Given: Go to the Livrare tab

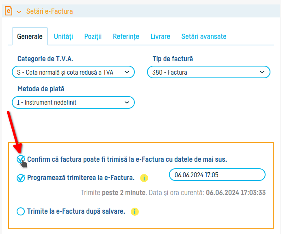Looking at the screenshot, I should tap(160, 36).
